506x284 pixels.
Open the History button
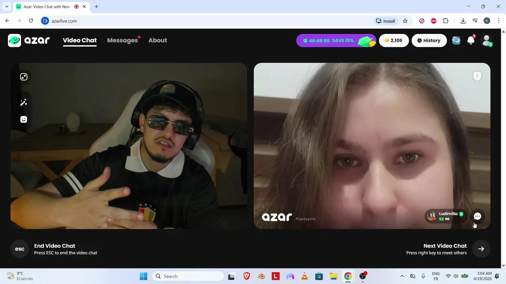click(429, 40)
